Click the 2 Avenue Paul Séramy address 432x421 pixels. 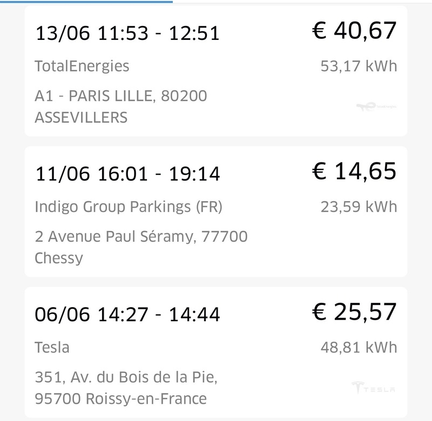coord(141,247)
